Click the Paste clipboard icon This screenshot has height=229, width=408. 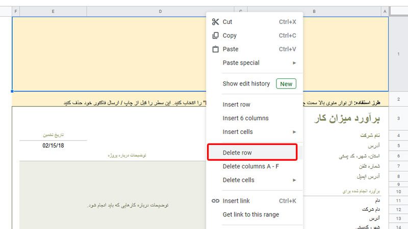click(x=215, y=49)
